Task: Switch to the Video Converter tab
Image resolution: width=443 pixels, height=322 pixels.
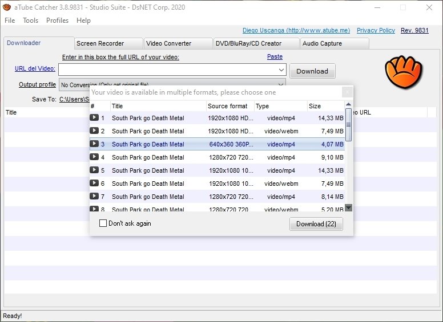Action: pyautogui.click(x=178, y=43)
